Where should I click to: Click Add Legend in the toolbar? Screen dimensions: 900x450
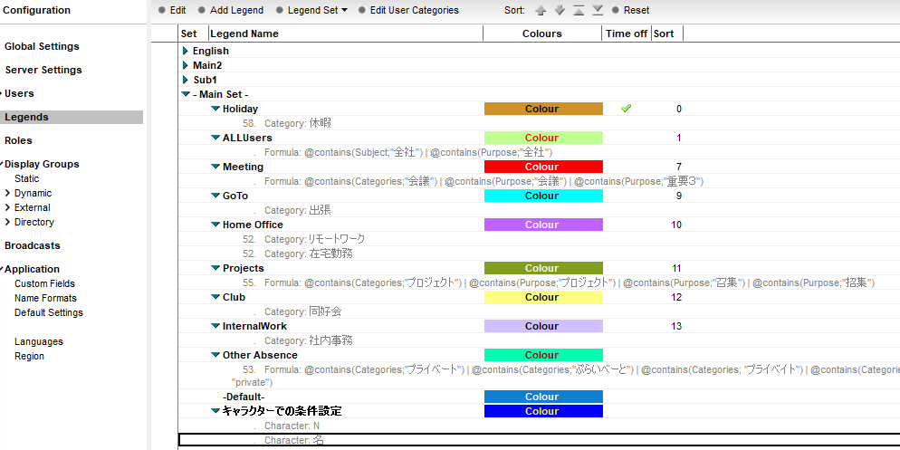coord(231,10)
